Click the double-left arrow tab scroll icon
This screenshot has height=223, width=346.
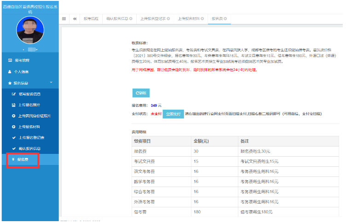tap(75, 19)
